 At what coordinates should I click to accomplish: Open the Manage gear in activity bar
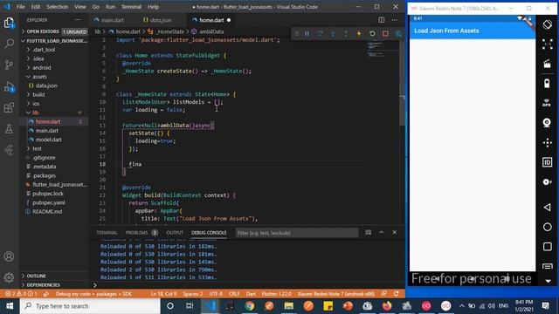tap(9, 277)
